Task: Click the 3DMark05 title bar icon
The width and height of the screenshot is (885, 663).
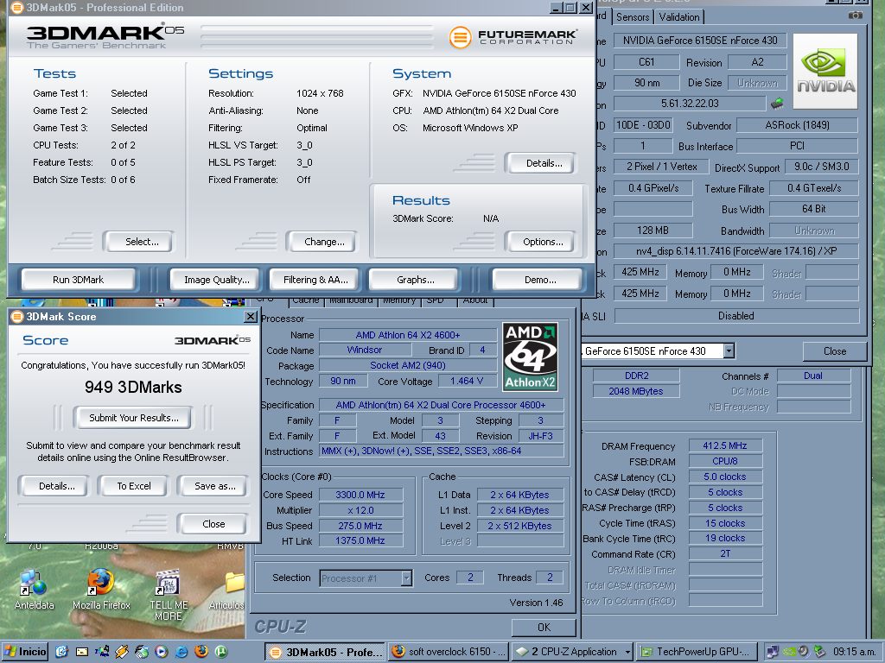Action: tap(17, 8)
